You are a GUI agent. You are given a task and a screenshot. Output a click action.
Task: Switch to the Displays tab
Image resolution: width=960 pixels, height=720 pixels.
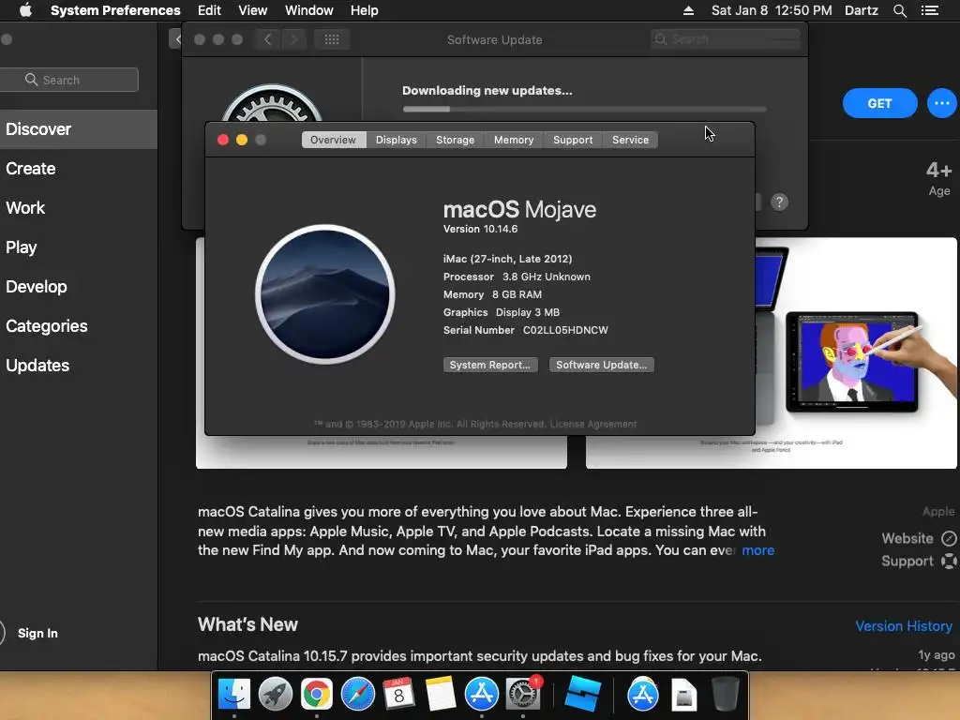pyautogui.click(x=397, y=140)
